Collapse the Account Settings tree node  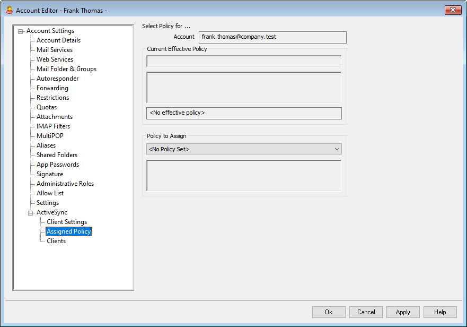pos(21,31)
